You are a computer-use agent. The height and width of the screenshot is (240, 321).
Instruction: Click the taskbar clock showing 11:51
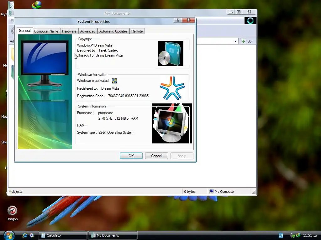point(310,235)
